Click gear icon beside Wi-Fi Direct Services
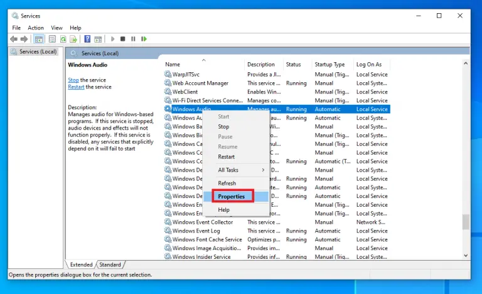This screenshot has height=294, width=482. click(168, 100)
